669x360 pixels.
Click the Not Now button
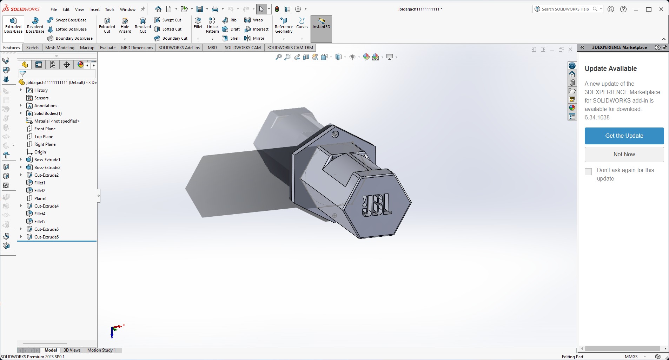tap(624, 155)
